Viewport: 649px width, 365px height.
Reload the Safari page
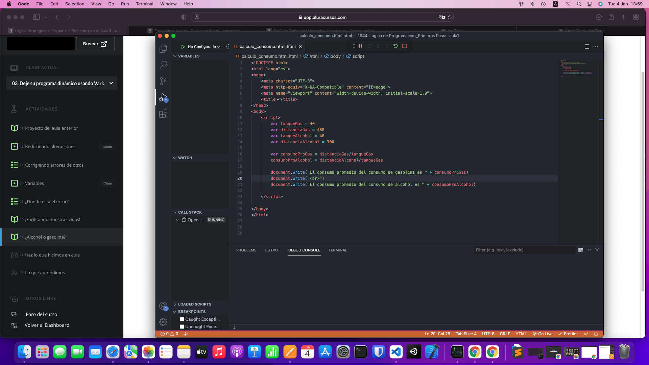point(450,17)
